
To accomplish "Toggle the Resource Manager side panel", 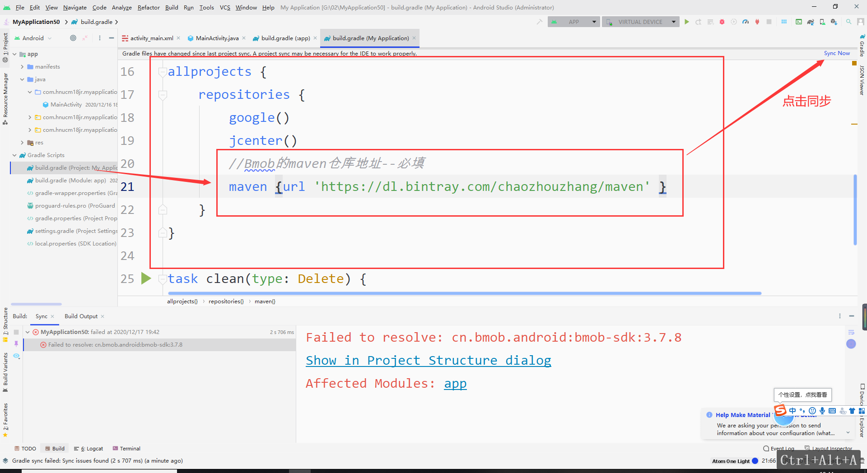I will (x=5, y=98).
